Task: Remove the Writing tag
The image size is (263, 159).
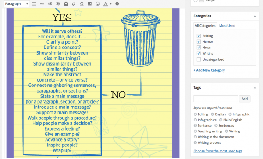Action: point(227,131)
